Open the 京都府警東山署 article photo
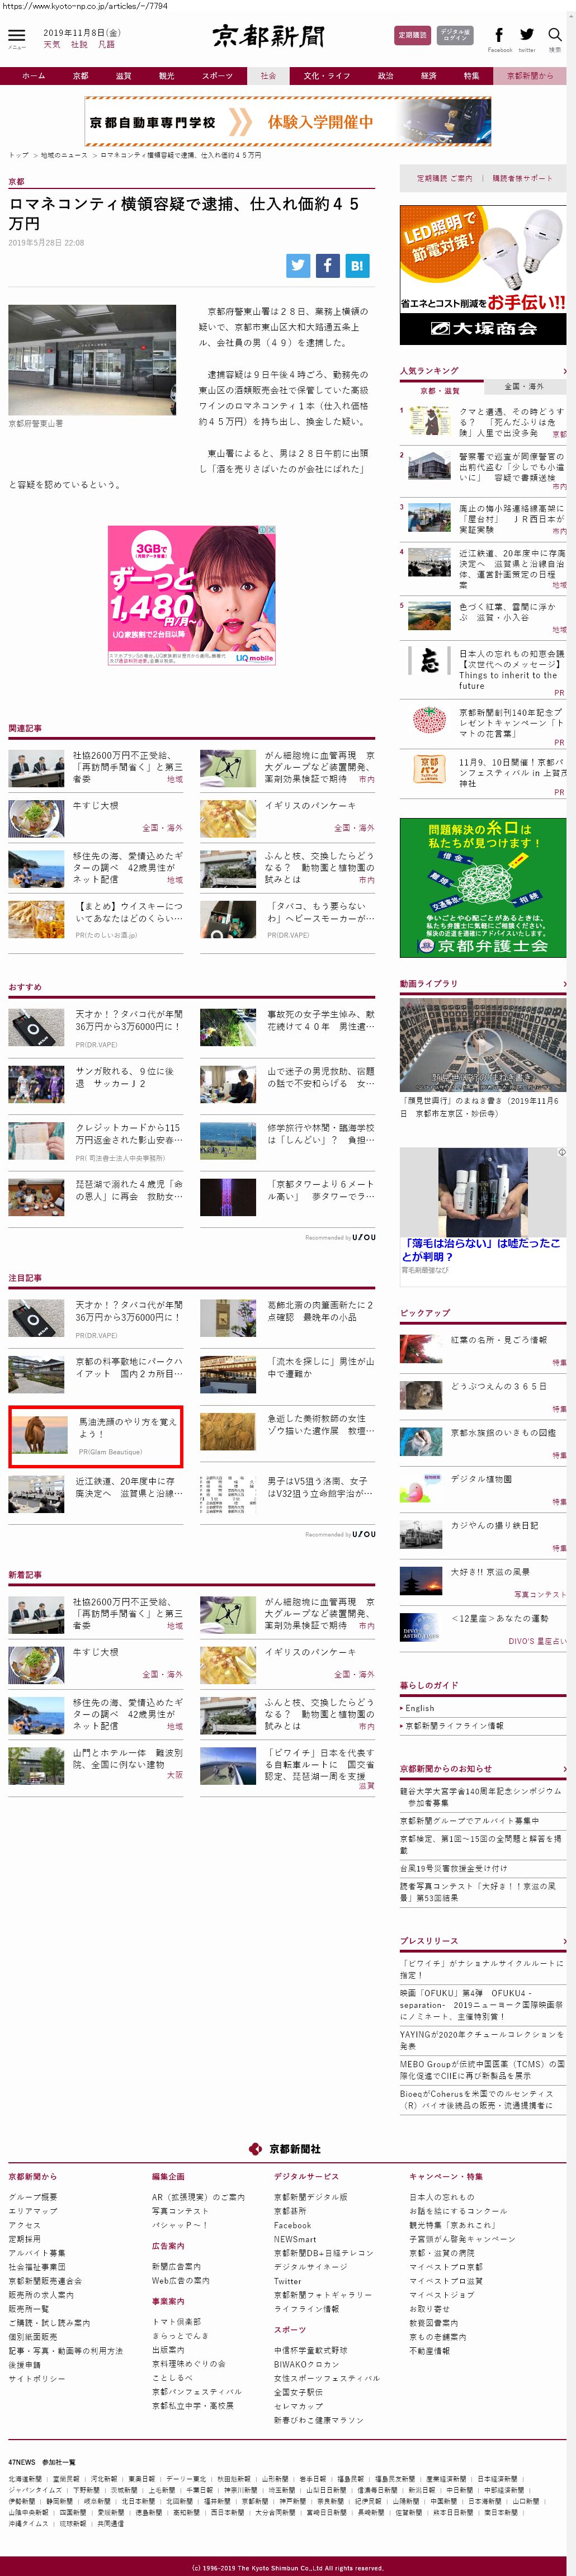 [92, 360]
